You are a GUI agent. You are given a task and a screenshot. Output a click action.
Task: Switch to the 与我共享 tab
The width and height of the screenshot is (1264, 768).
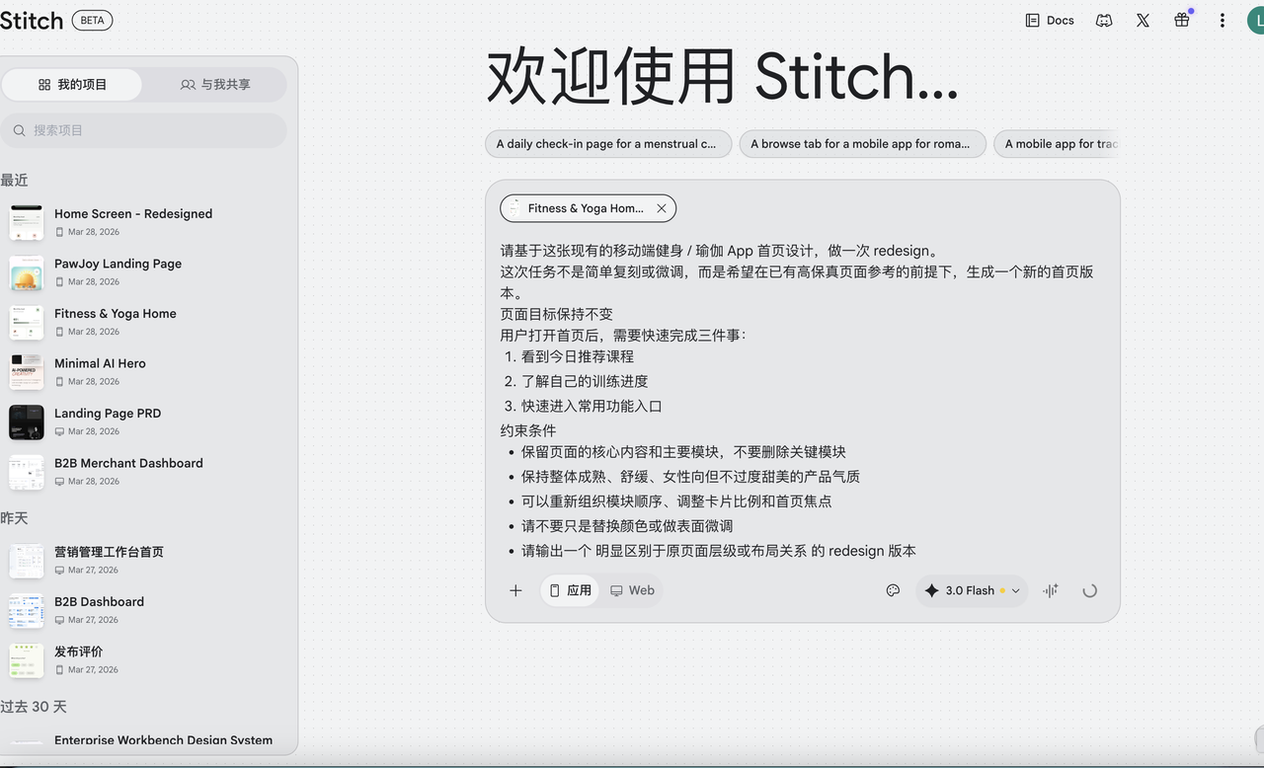click(x=214, y=85)
